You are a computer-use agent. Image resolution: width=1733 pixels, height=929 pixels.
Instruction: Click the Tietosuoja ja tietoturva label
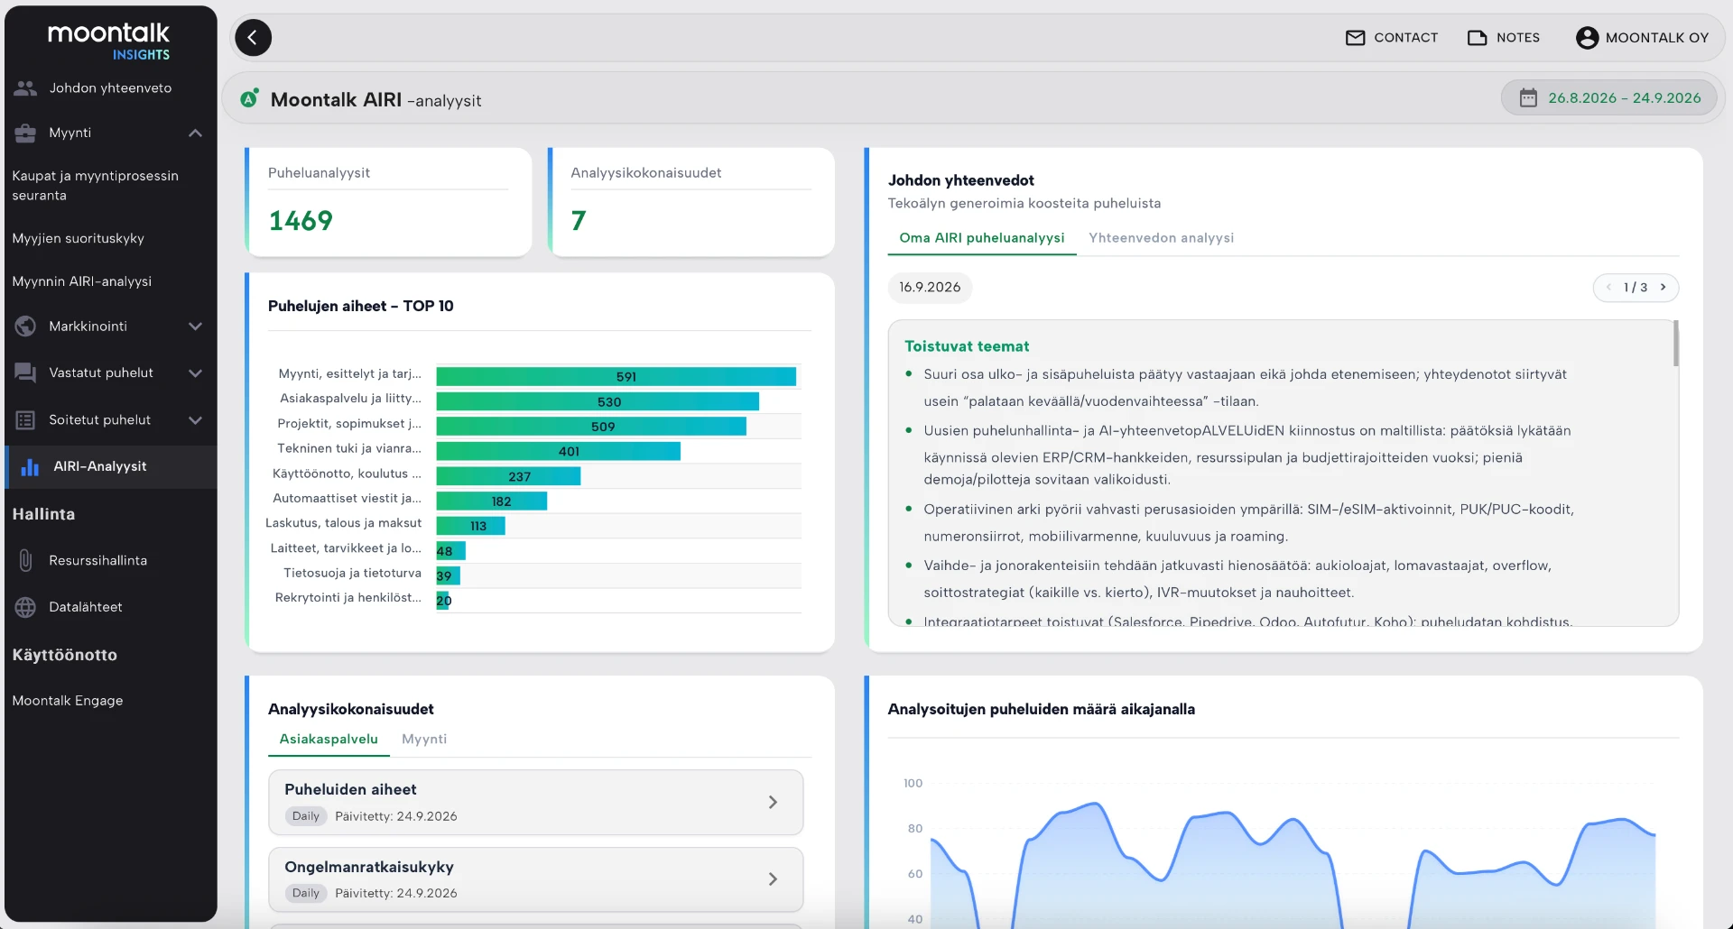point(352,574)
